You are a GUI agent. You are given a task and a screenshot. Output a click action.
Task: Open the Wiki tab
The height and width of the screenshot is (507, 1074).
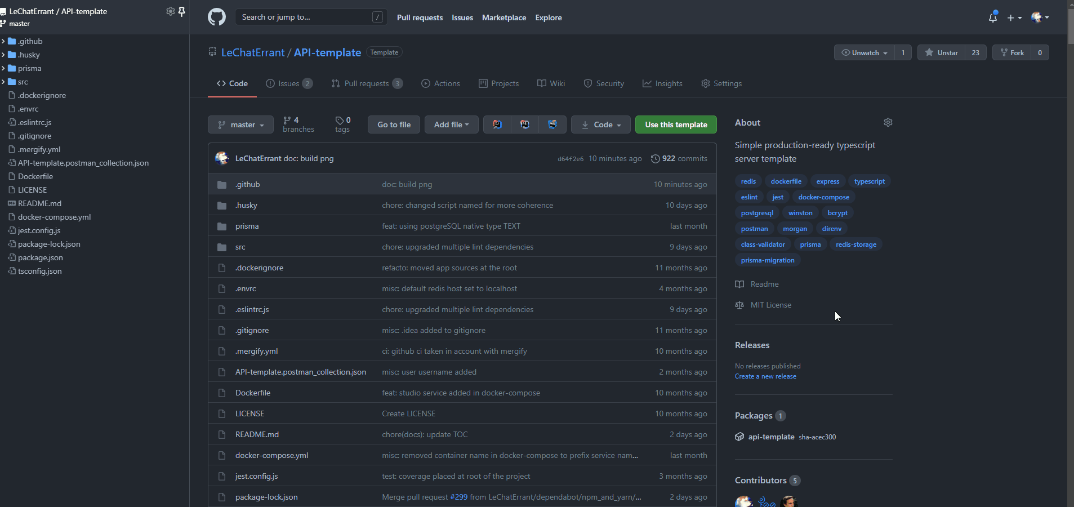coord(551,83)
